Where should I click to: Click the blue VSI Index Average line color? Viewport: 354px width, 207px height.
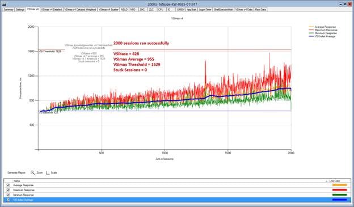tap(340, 200)
